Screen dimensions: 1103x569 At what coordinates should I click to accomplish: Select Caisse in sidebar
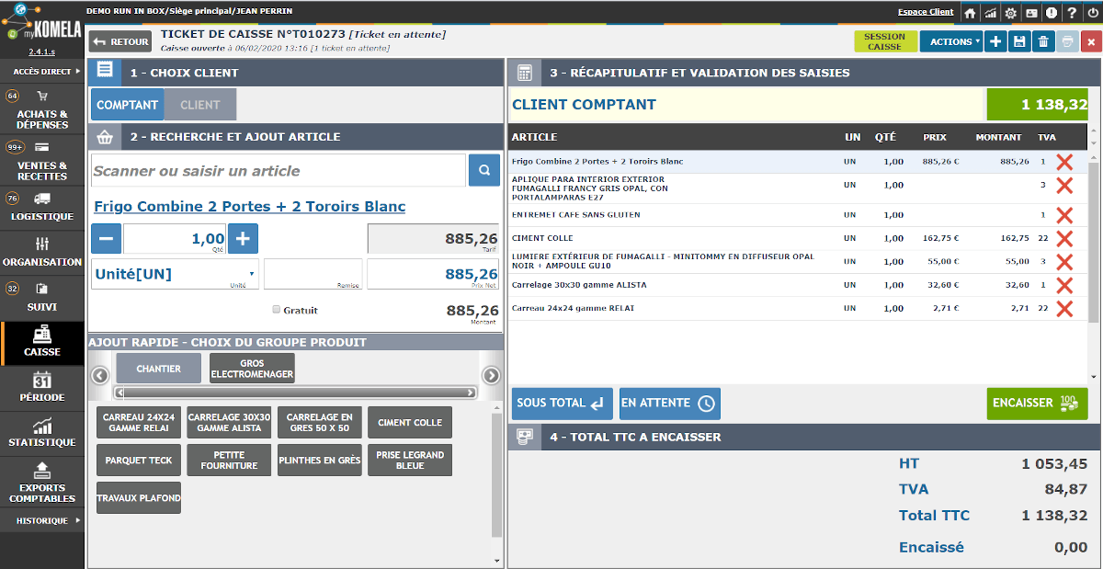point(42,342)
